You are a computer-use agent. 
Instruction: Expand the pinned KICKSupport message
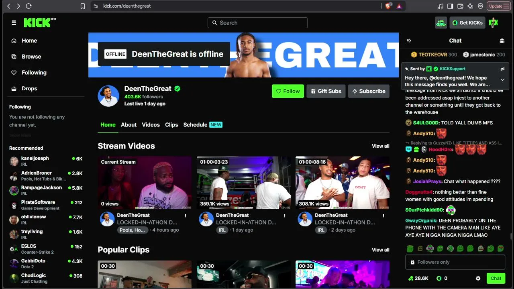coord(502,79)
